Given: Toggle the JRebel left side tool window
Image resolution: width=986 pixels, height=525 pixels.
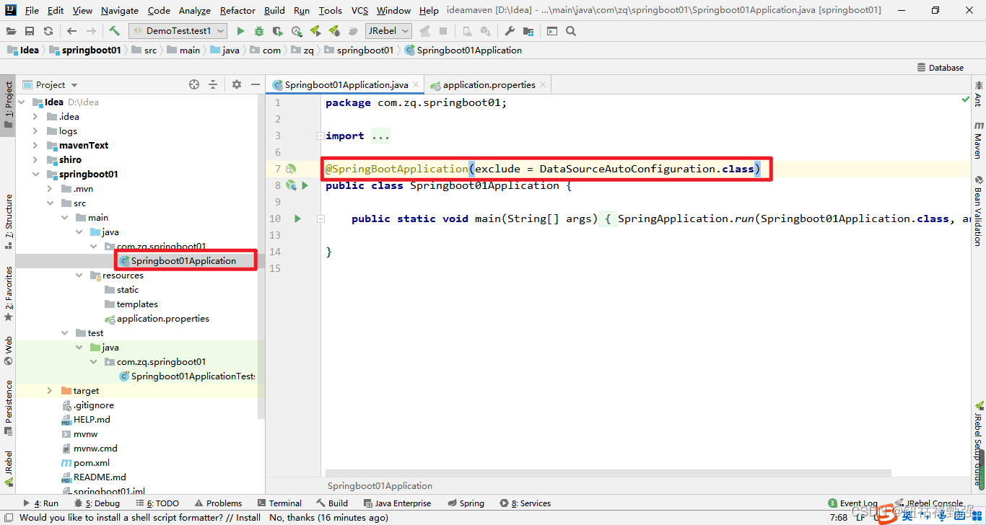Looking at the screenshot, I should click(9, 468).
